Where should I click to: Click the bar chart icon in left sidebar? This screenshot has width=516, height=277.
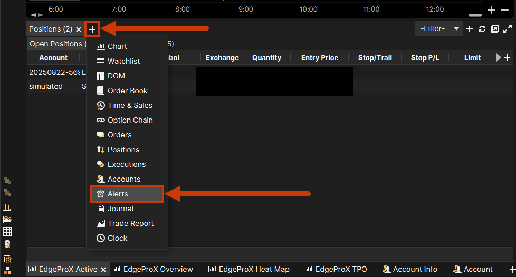7,207
